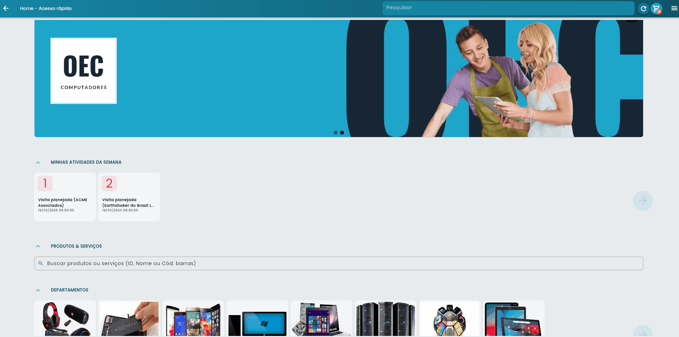This screenshot has height=337, width=679.
Task: Select first banner carousel dot
Action: point(335,132)
